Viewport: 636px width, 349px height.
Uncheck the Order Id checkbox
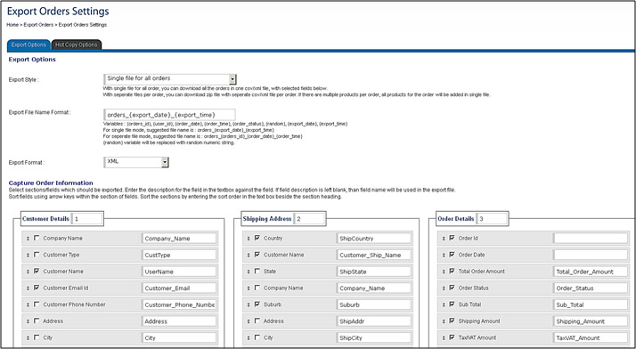[452, 238]
